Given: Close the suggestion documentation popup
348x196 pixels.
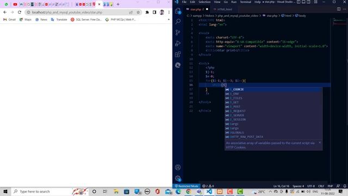Looking at the screenshot, I should tap(320, 143).
